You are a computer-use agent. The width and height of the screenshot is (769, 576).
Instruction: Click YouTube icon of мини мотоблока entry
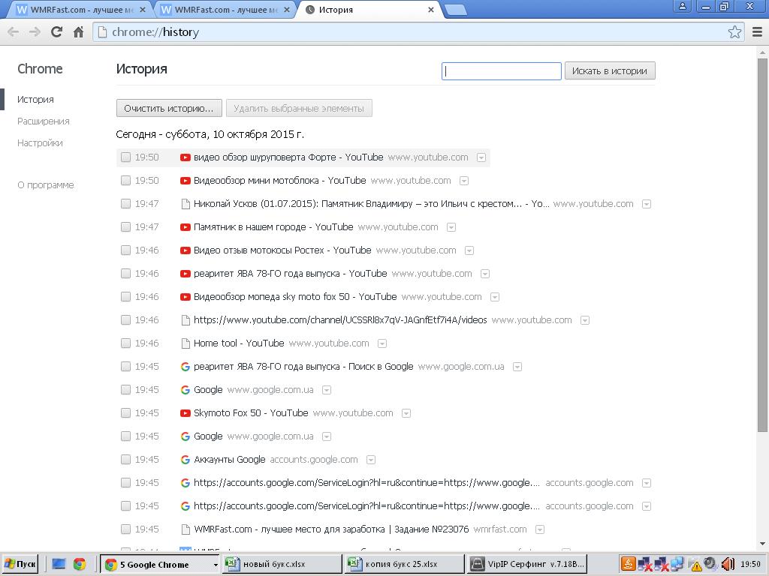(x=185, y=181)
